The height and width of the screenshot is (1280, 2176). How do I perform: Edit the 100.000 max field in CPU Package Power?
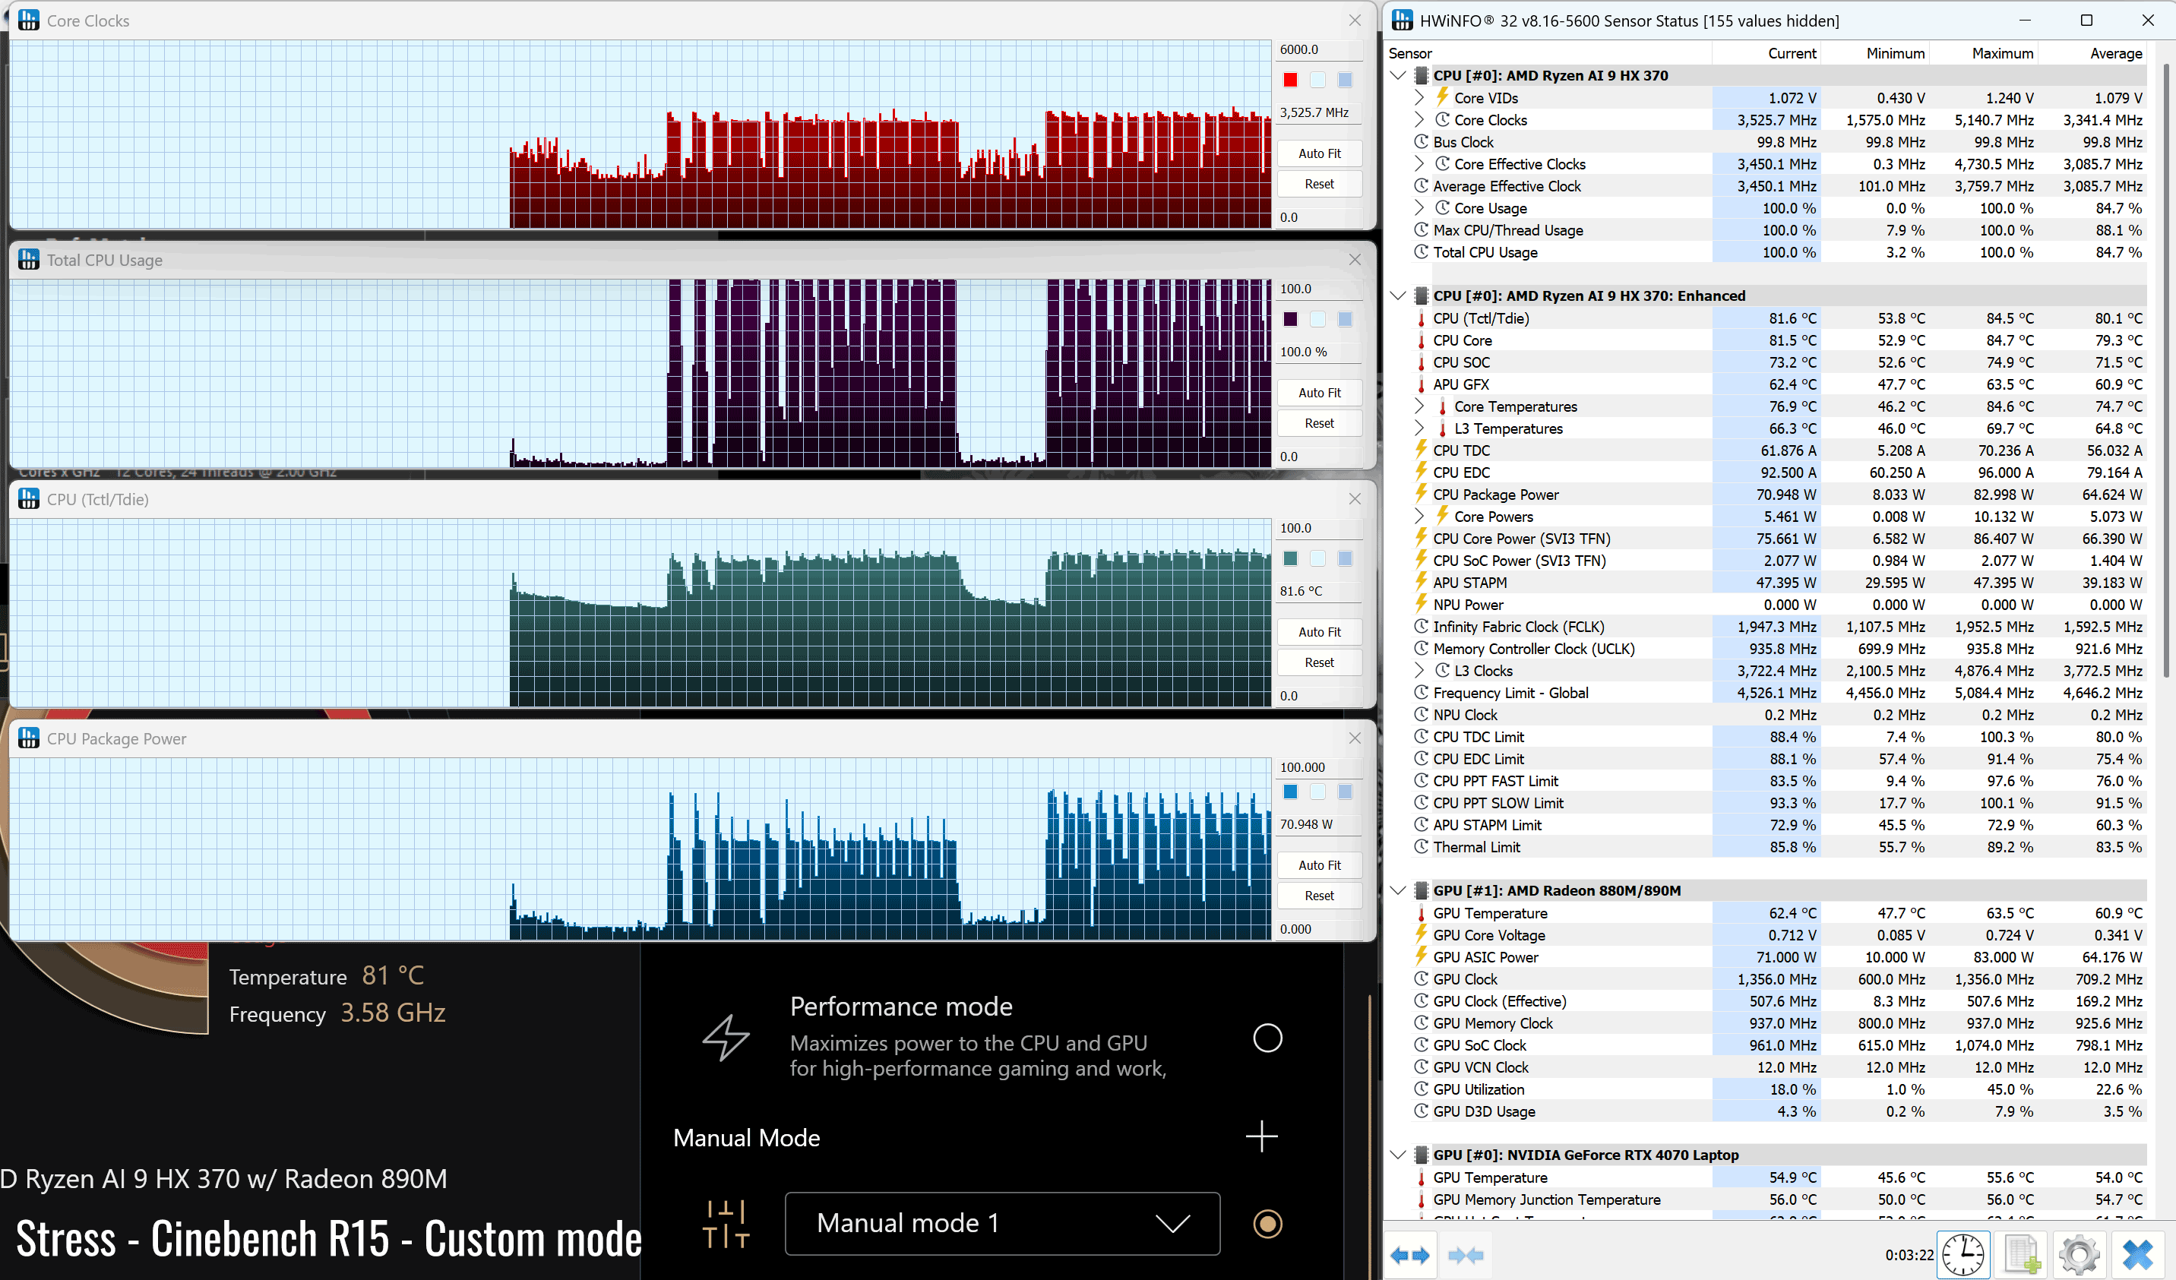1318,766
